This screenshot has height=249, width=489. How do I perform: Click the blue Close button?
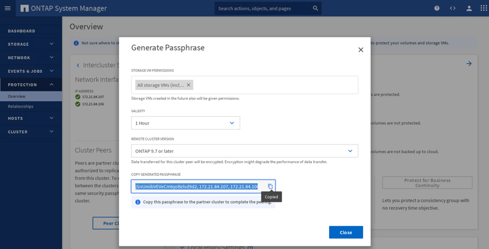[346, 232]
